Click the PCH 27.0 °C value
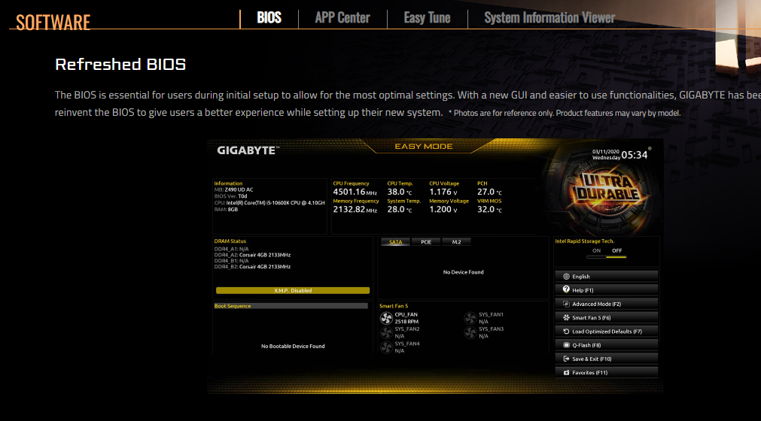761x421 pixels. pyautogui.click(x=489, y=192)
